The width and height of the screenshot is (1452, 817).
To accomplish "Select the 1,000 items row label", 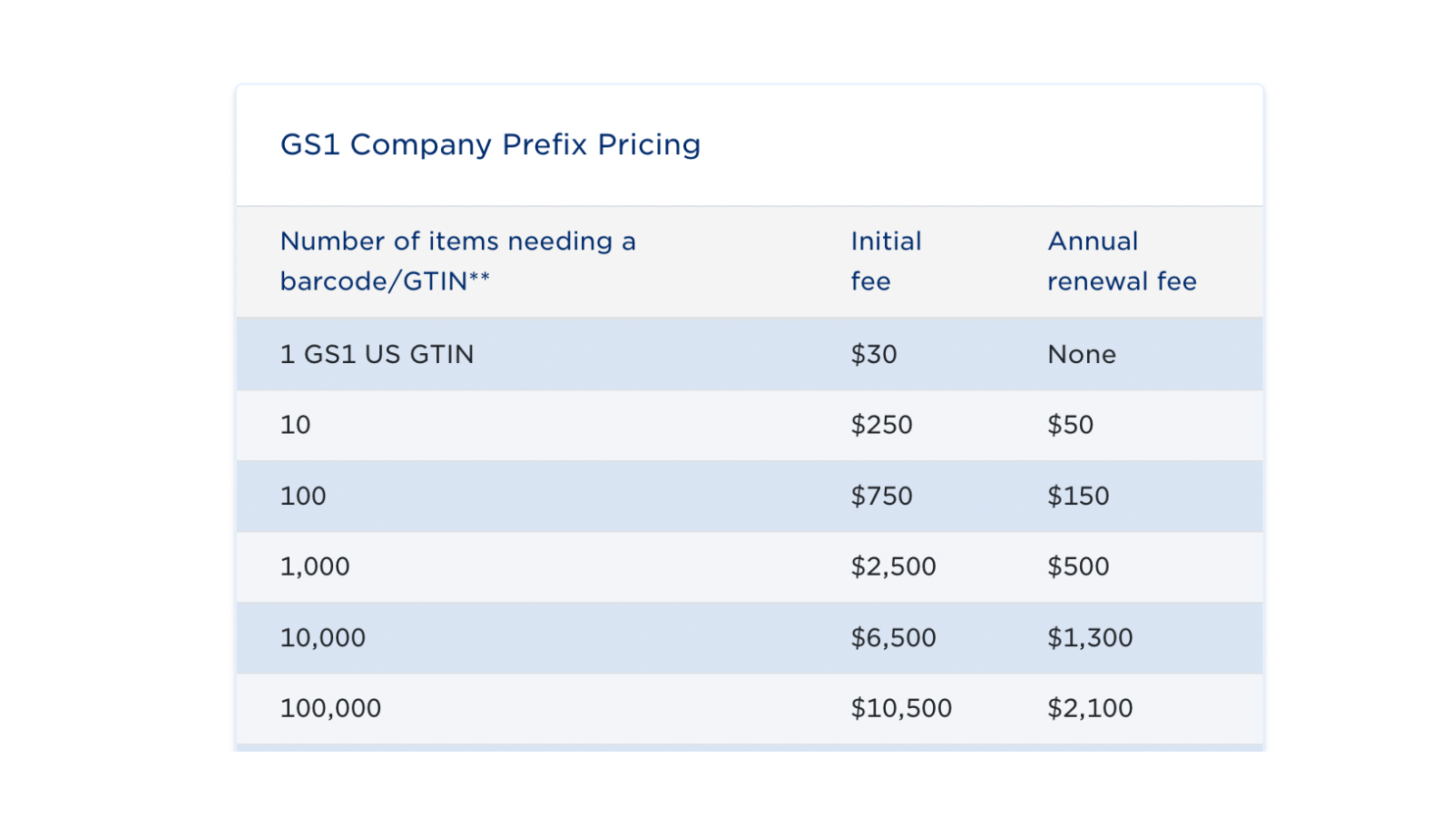I will point(315,566).
